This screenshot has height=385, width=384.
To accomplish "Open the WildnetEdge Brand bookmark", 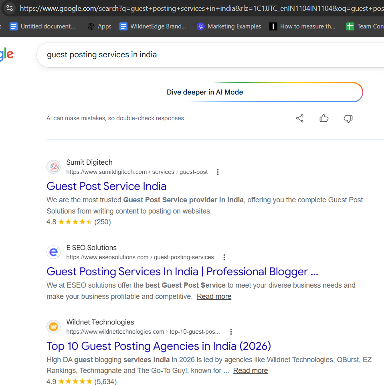I will click(153, 26).
